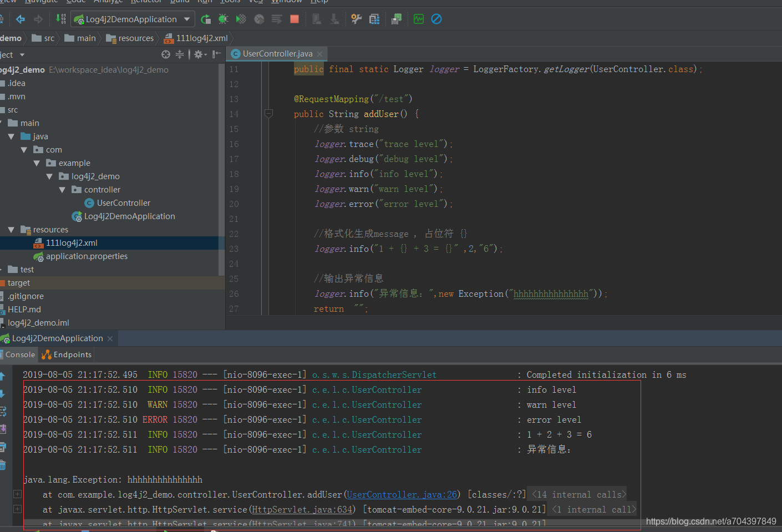Run with Coverage icon in toolbar

pyautogui.click(x=241, y=19)
